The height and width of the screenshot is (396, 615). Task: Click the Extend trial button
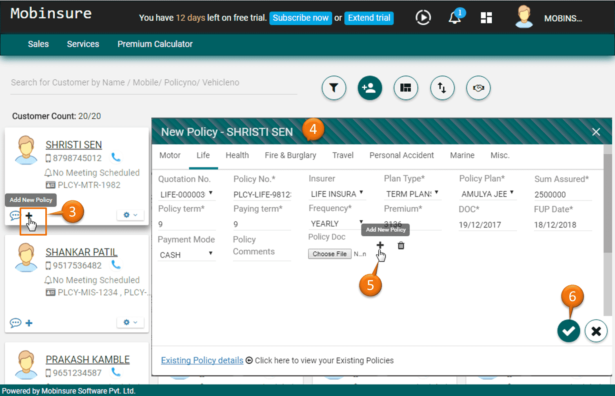tap(369, 18)
